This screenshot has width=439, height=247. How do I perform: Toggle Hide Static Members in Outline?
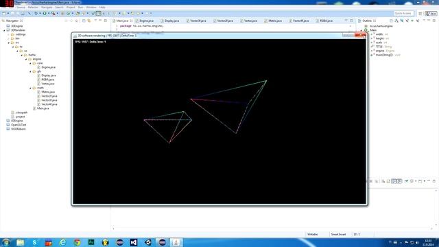(x=407, y=21)
